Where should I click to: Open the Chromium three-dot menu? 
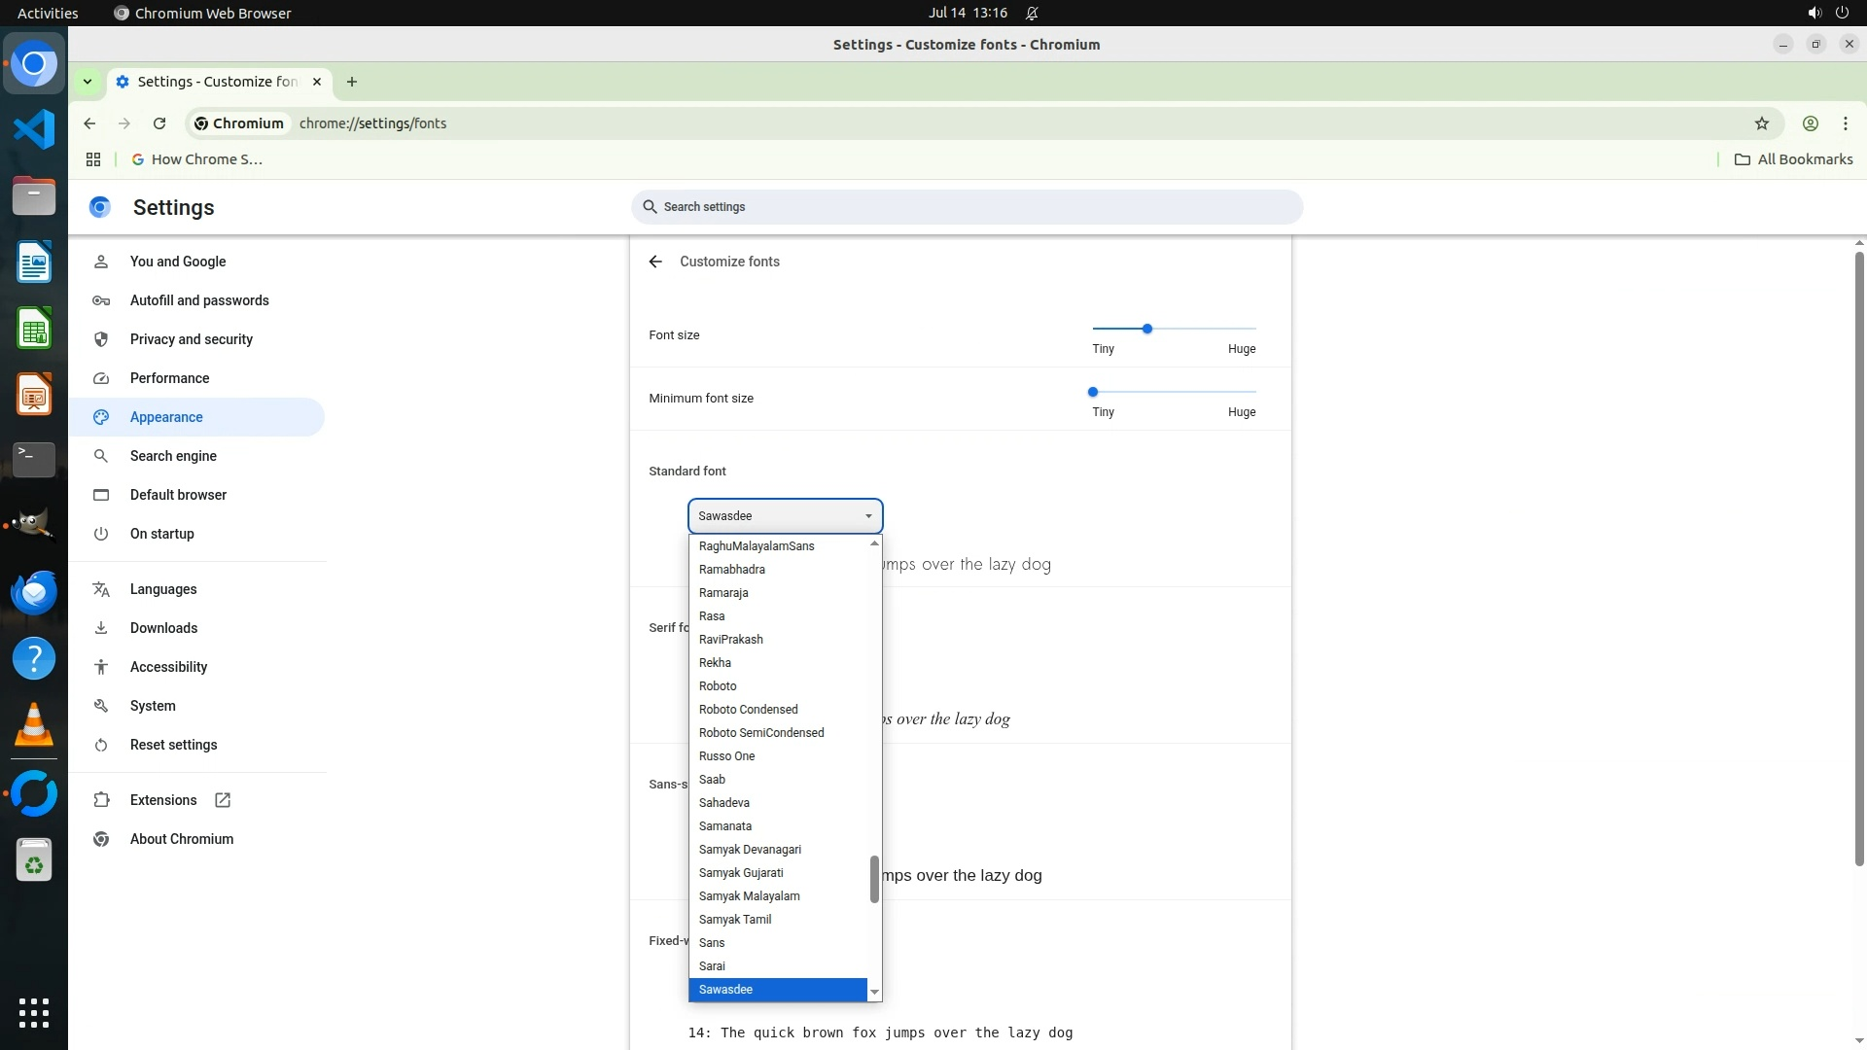(x=1845, y=123)
